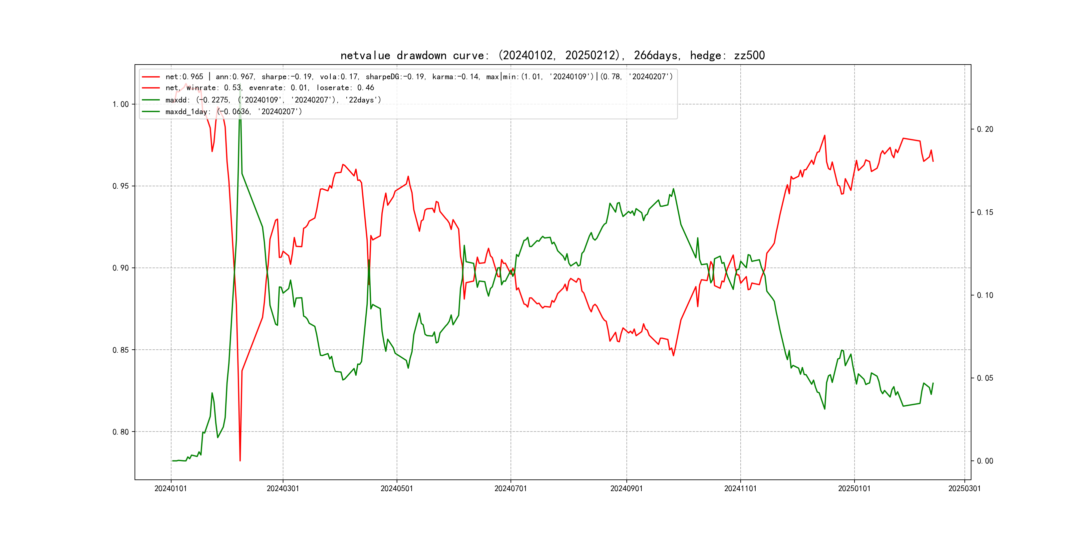The image size is (1079, 539).
Task: Click the 20240301 x-axis date label
Action: coord(283,489)
